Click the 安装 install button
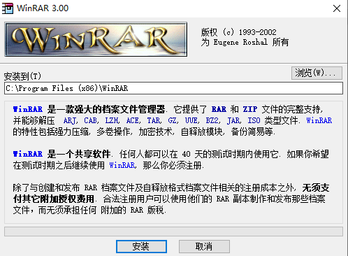348x256 pixels. [141, 246]
